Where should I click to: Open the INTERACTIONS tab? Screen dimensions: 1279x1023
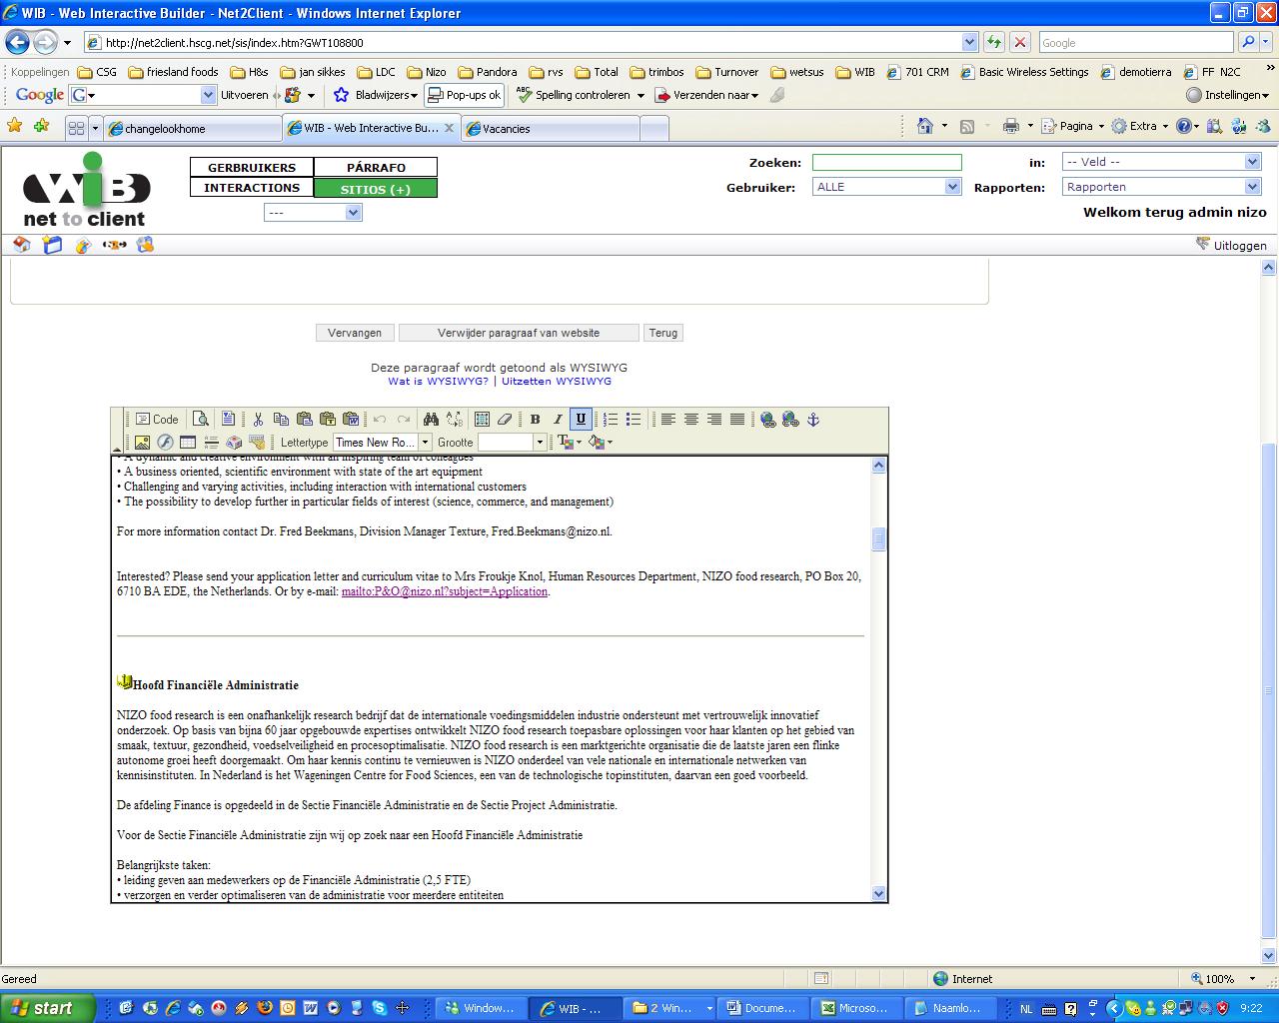[x=252, y=188]
